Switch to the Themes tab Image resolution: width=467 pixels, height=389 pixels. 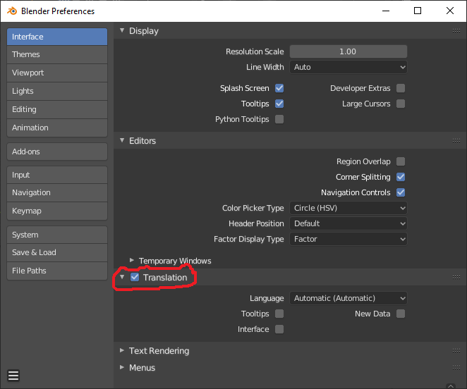(x=57, y=54)
